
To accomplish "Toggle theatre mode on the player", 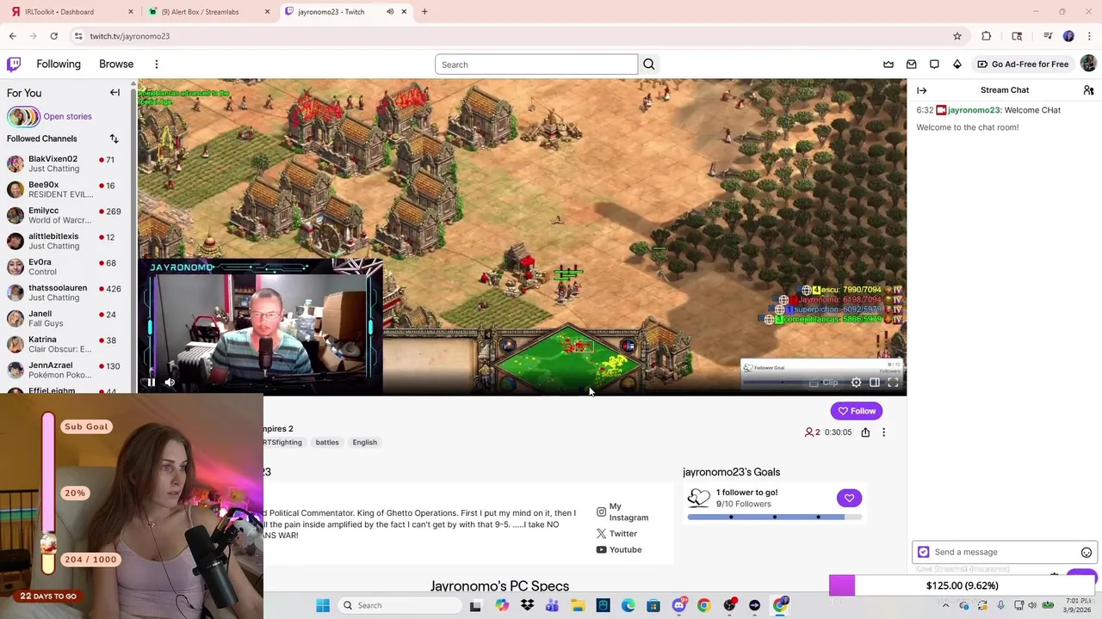I will 875,383.
